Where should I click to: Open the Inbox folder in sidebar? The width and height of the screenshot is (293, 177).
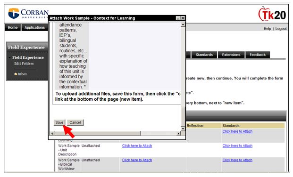[22, 74]
